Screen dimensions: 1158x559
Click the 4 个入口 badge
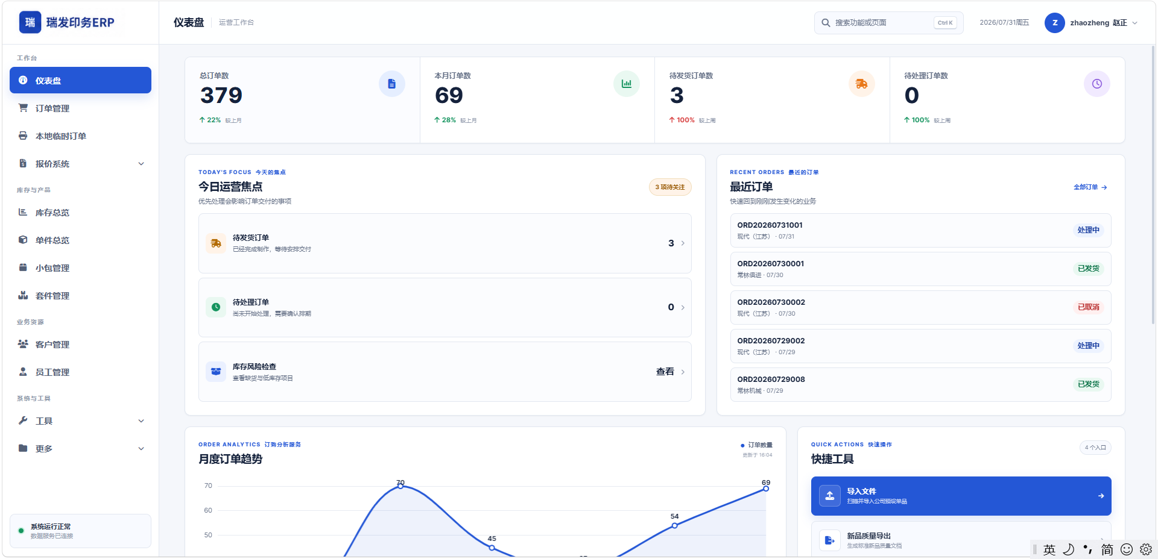coord(1095,448)
